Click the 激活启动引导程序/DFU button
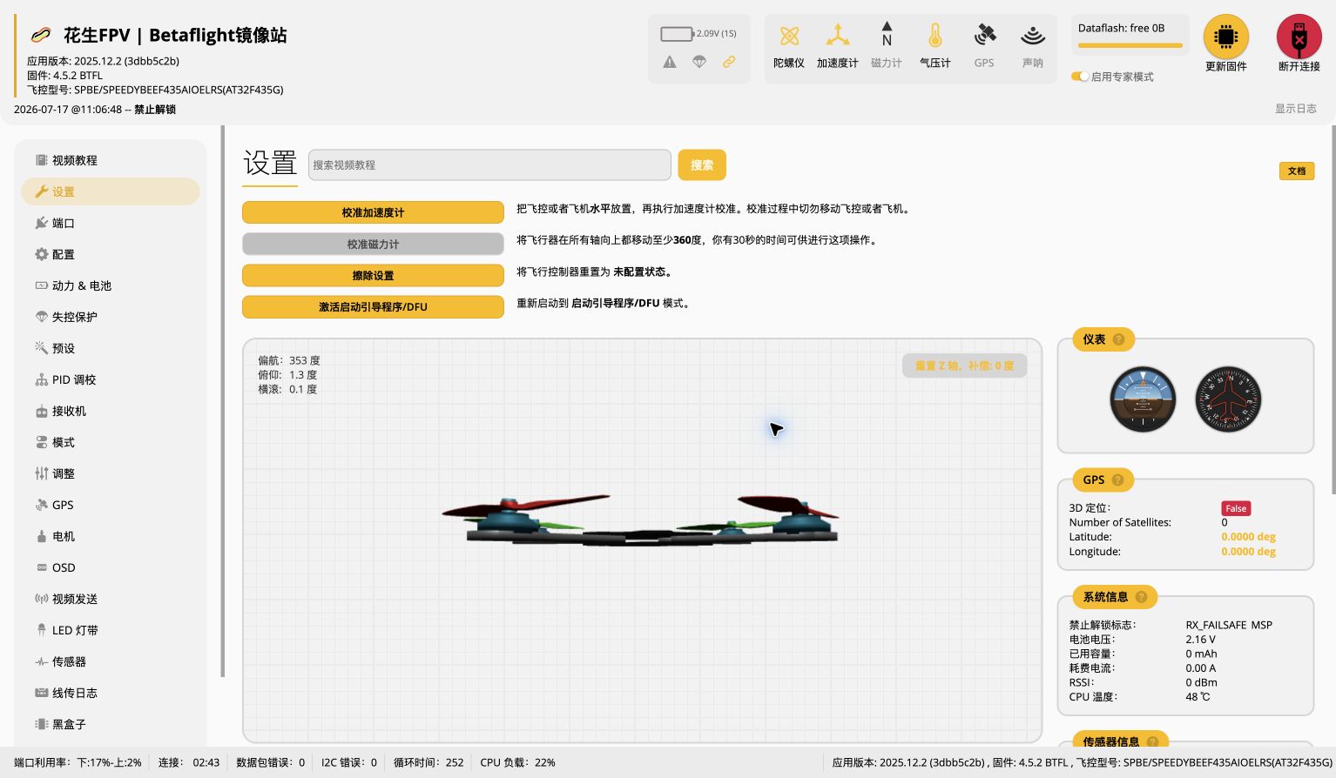 (x=373, y=307)
